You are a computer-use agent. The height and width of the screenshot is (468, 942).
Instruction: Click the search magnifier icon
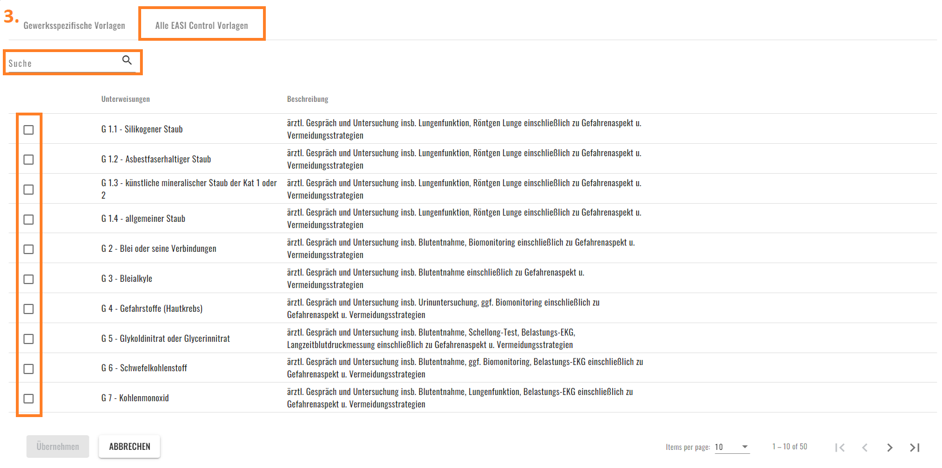tap(127, 60)
